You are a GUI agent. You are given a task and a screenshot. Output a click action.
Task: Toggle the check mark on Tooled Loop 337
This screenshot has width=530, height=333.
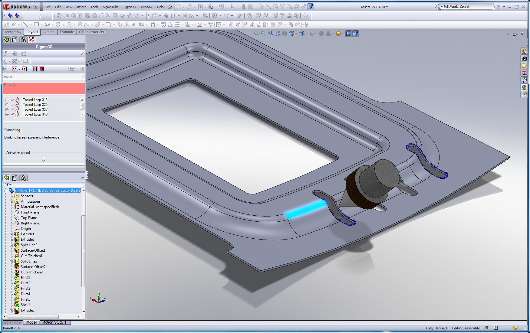click(x=12, y=109)
